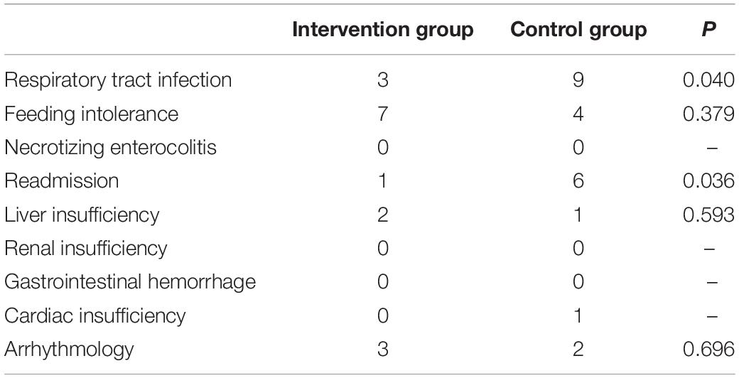Click the Control group column header

(x=578, y=30)
